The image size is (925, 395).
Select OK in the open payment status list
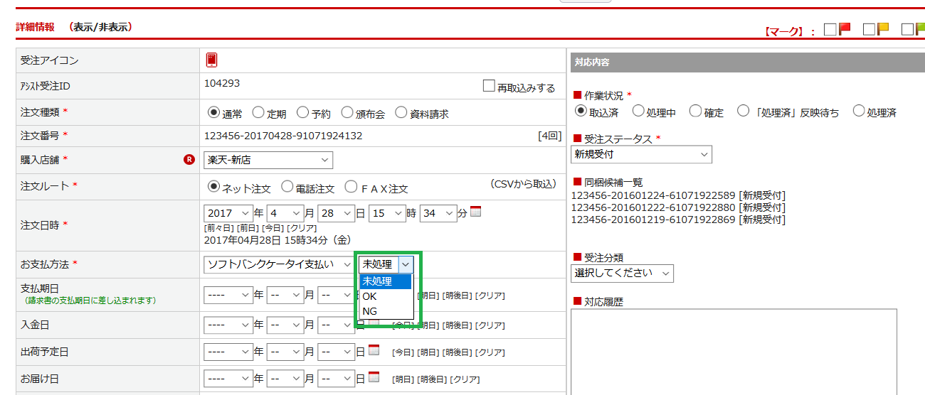click(370, 296)
